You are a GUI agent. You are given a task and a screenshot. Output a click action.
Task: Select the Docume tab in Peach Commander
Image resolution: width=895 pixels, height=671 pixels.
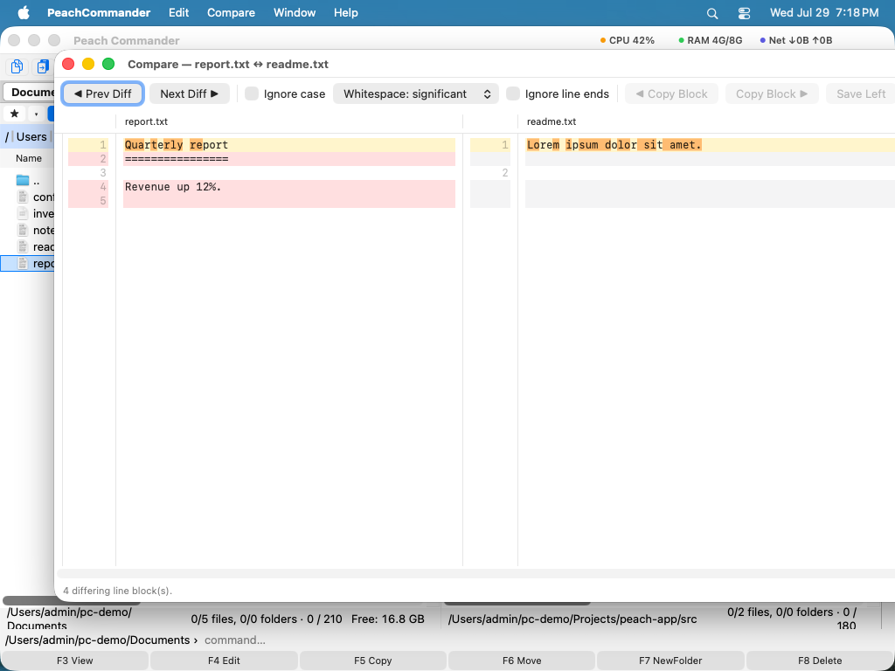click(29, 92)
